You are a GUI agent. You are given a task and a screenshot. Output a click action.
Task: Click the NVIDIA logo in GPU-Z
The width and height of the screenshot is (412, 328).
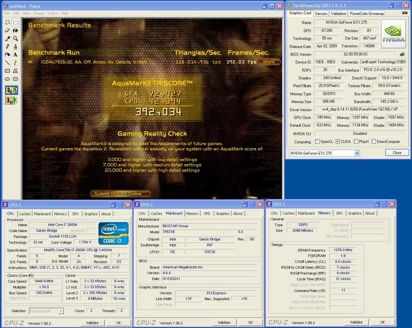[393, 33]
